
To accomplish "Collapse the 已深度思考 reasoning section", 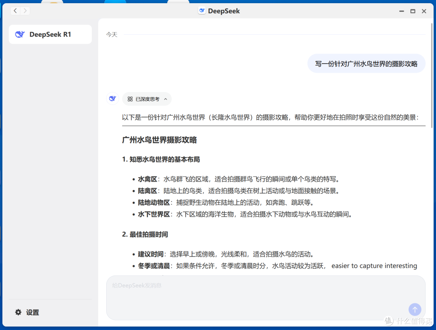I will coord(147,99).
